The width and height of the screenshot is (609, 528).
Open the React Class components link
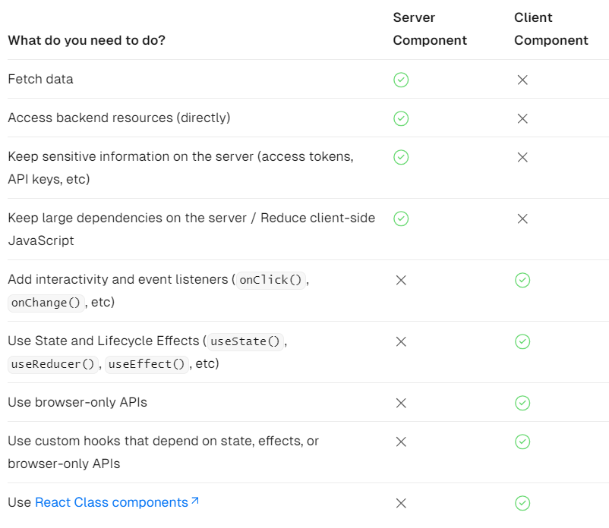[x=112, y=502]
